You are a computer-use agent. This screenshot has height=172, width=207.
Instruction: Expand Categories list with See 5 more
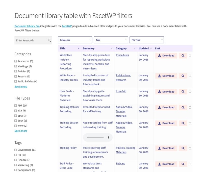click(x=21, y=87)
